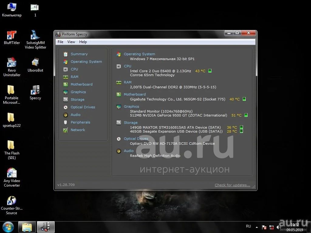Open the File menu
311x233 pixels.
click(60, 42)
